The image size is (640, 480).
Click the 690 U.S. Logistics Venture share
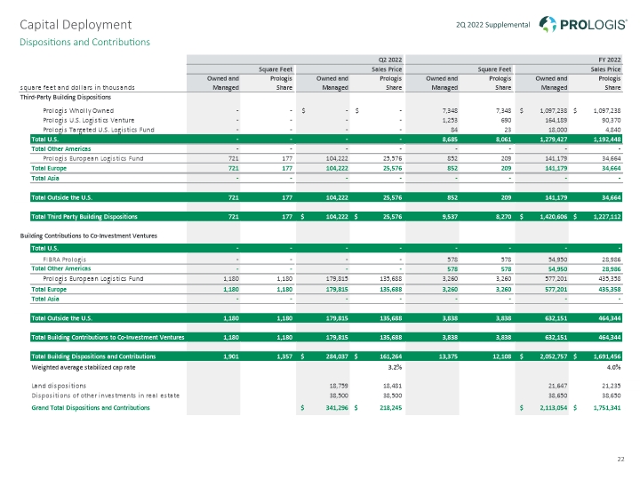click(x=506, y=120)
